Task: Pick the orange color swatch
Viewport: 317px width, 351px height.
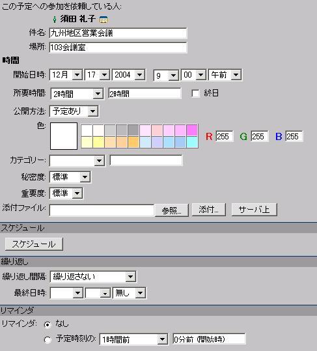Action: pos(133,142)
